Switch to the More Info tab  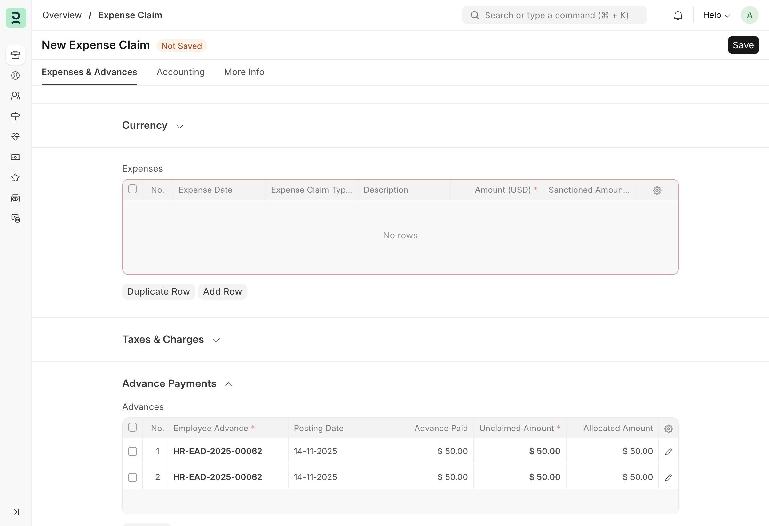coord(244,72)
